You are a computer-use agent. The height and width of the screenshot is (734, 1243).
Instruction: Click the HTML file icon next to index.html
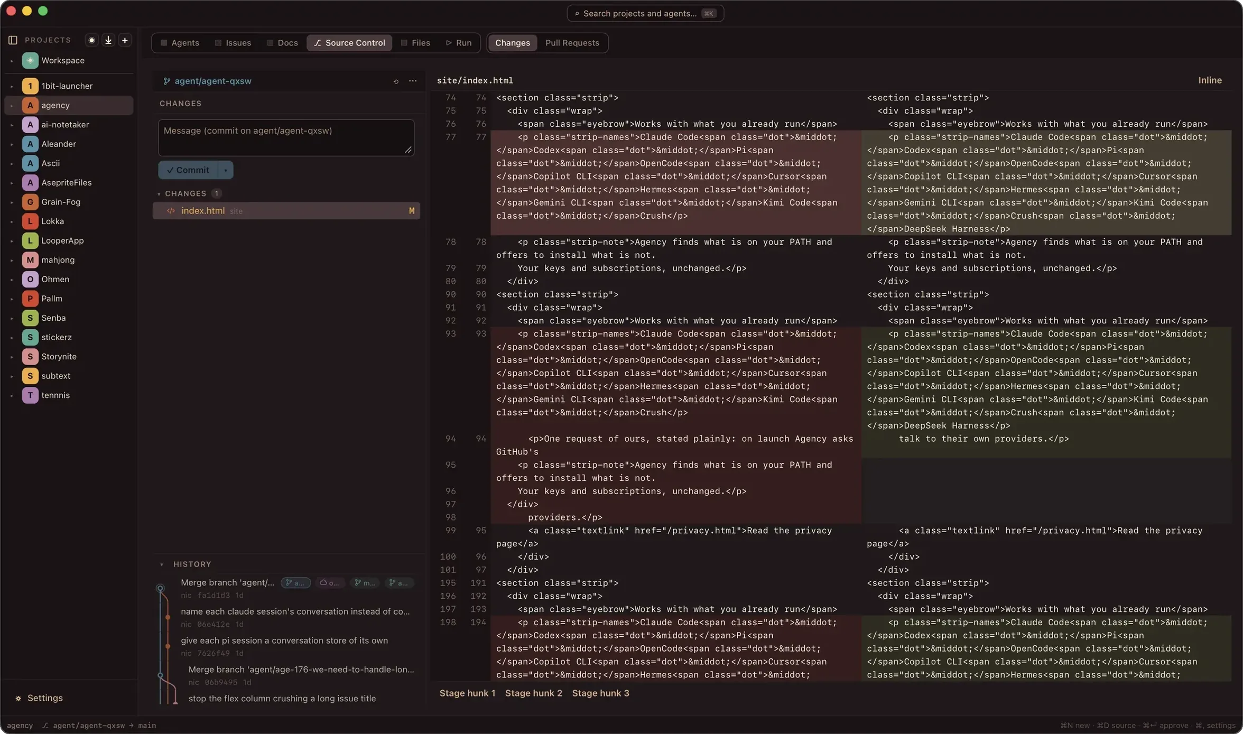coord(171,211)
